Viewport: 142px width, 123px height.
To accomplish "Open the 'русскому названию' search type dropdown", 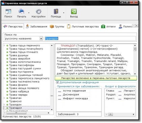I will 41,39.
